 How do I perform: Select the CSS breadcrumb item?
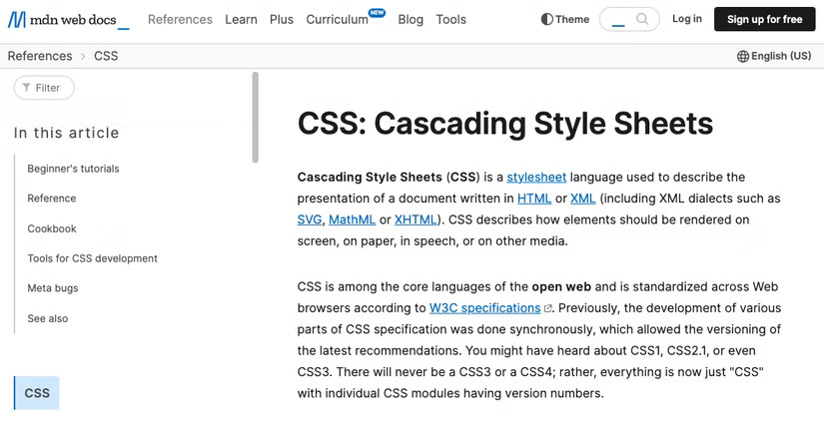(x=106, y=56)
